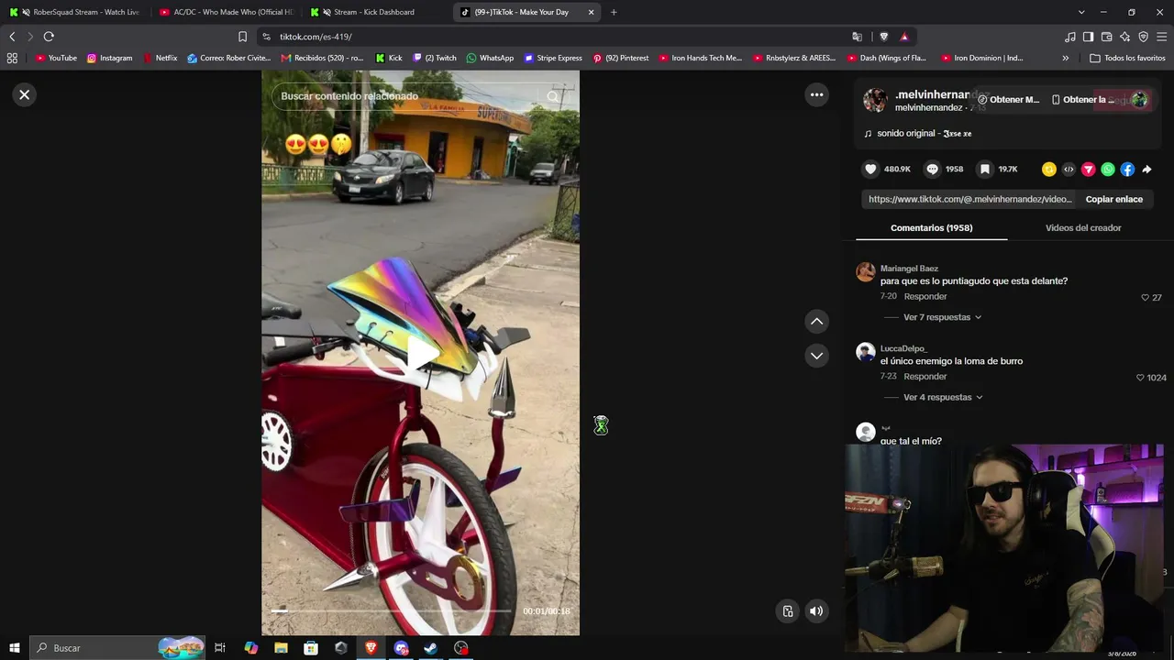The width and height of the screenshot is (1174, 660).
Task: Like LuccaDelpo_'s comment heart
Action: [1140, 377]
